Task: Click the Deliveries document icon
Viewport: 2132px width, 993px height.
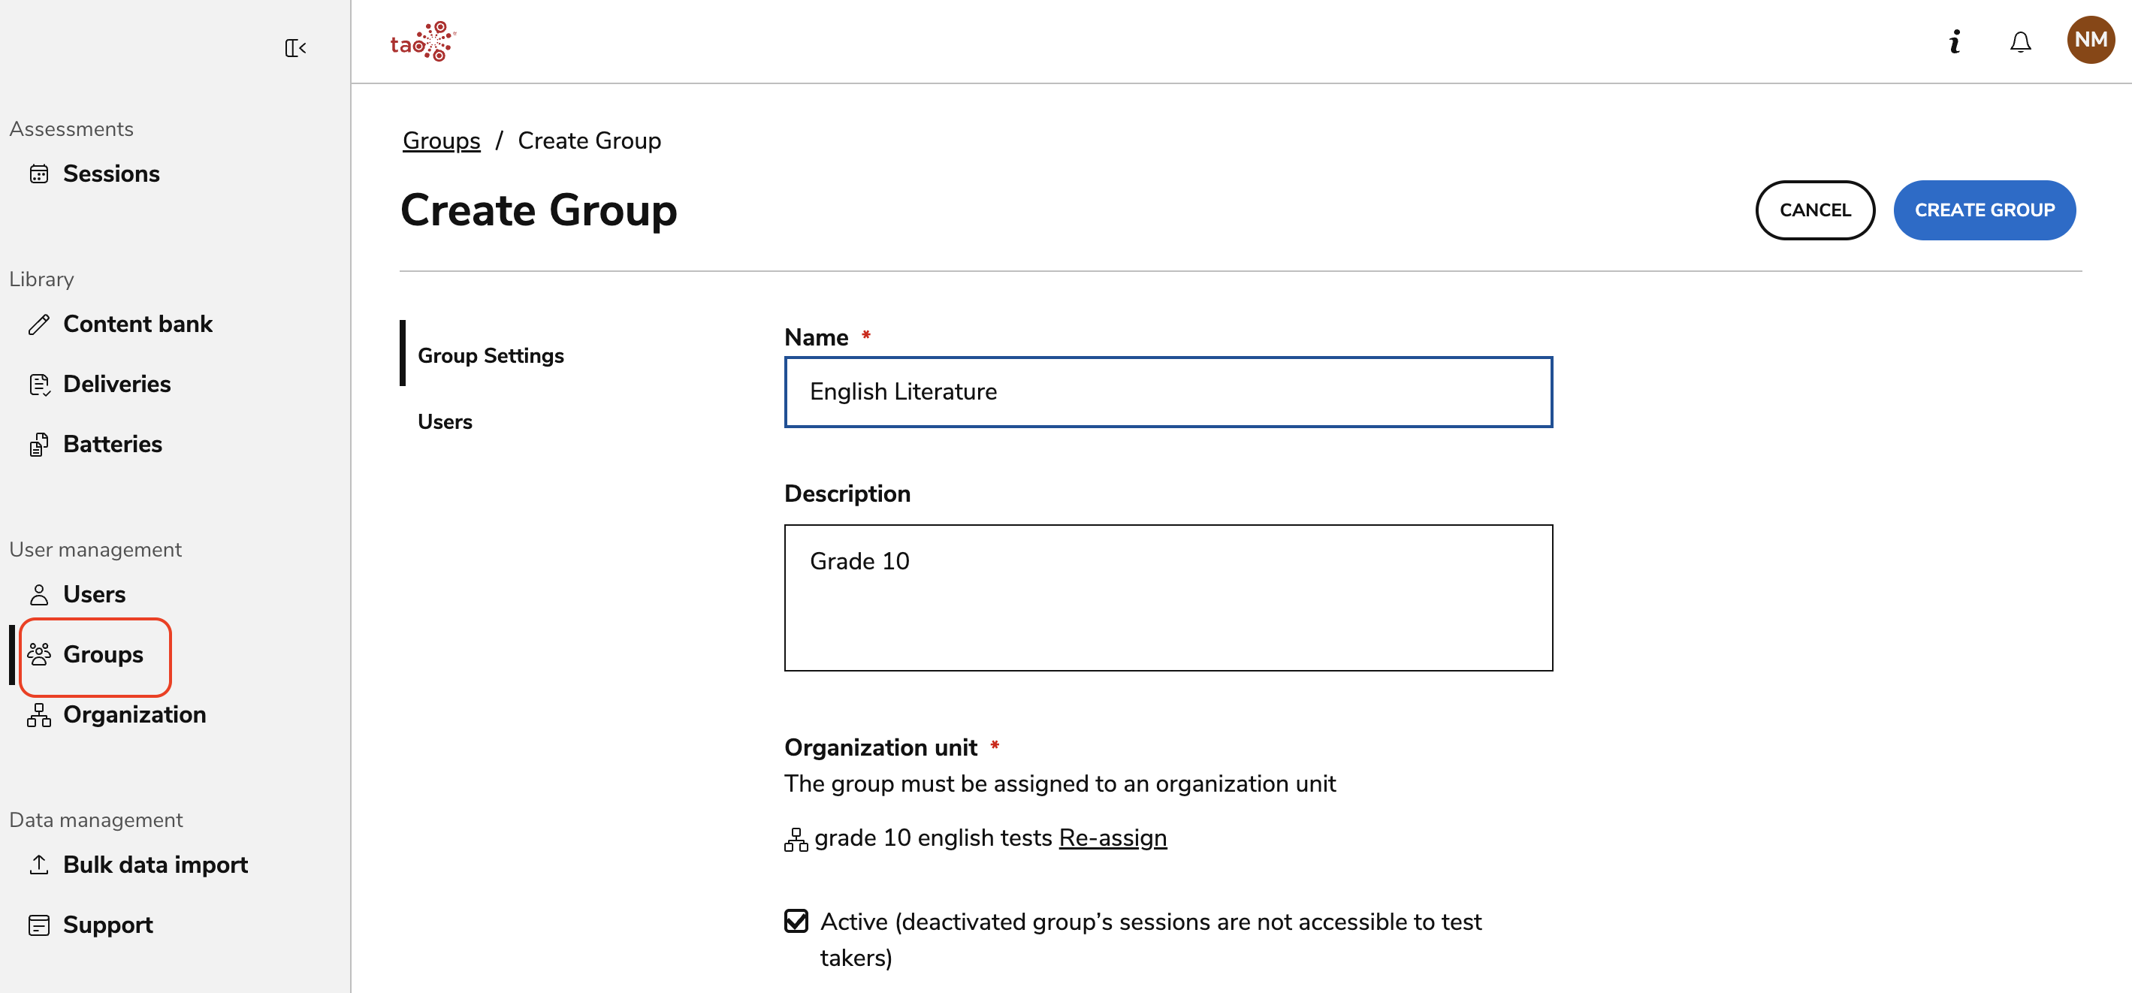Action: click(x=39, y=384)
